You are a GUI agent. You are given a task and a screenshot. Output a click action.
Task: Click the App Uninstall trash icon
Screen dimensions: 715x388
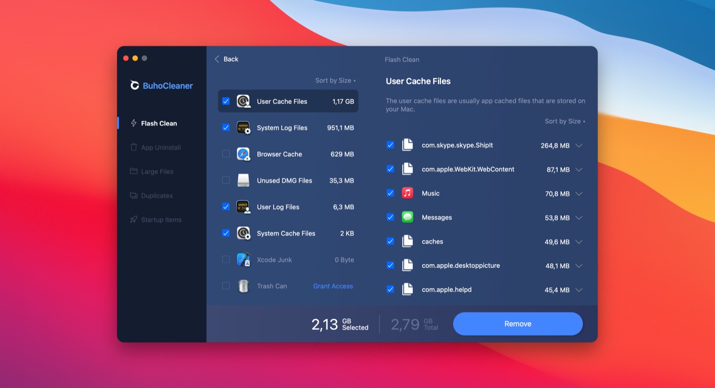133,147
